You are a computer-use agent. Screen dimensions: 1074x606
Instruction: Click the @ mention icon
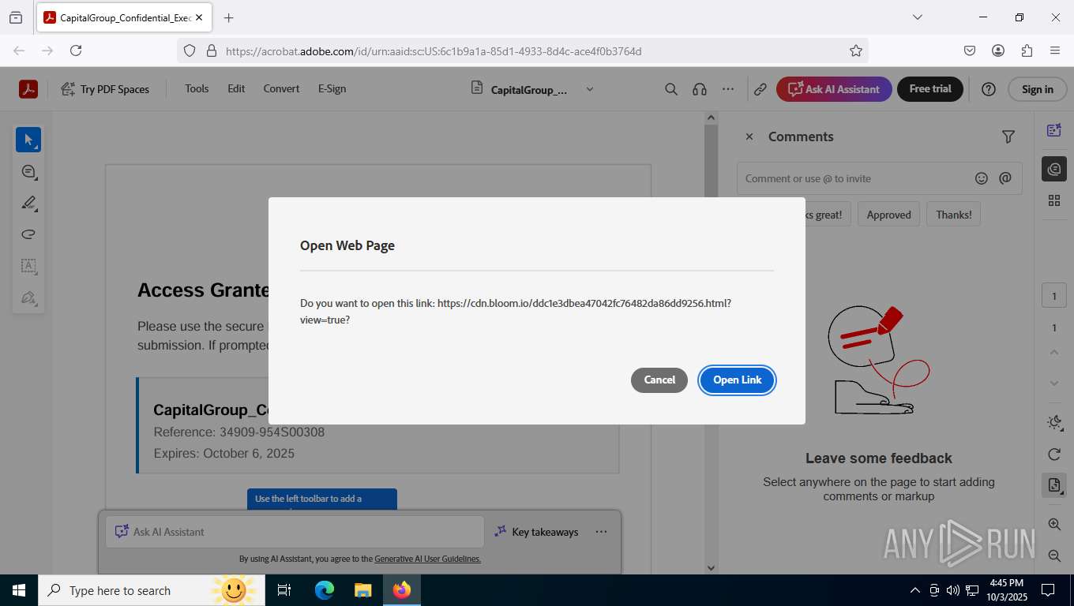pyautogui.click(x=1005, y=178)
